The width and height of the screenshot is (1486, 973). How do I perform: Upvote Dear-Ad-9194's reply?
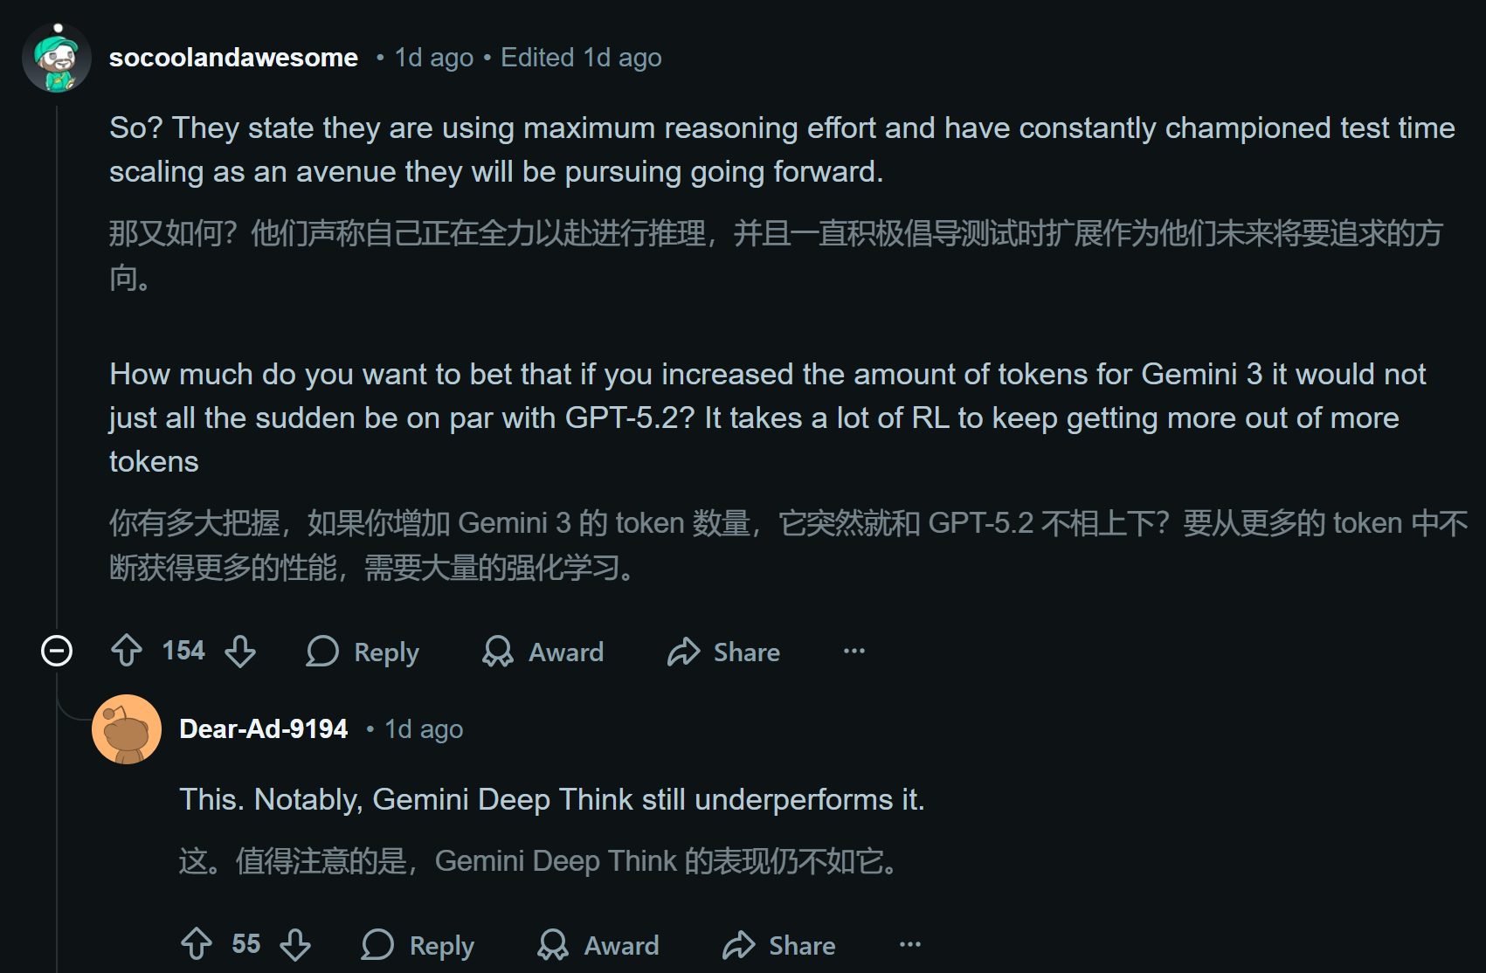(197, 944)
